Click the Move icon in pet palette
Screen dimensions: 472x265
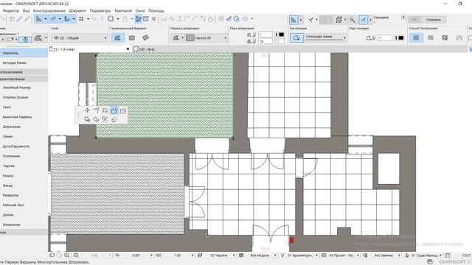(x=87, y=110)
